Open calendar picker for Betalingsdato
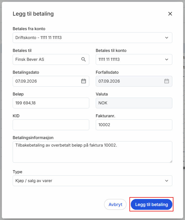185x220 pixels. (x=84, y=81)
